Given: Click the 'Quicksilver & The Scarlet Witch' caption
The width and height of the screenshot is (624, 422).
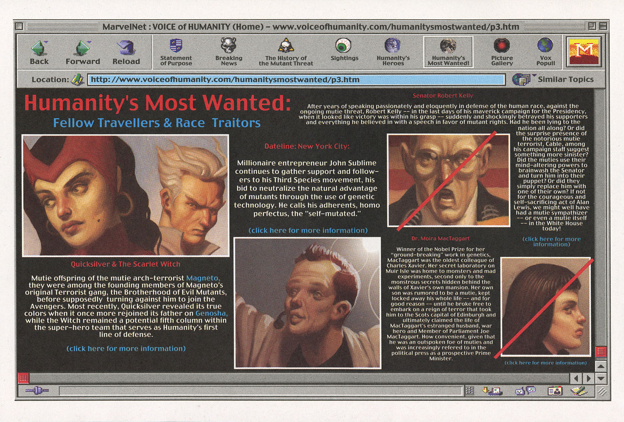Looking at the screenshot, I should pyautogui.click(x=126, y=264).
